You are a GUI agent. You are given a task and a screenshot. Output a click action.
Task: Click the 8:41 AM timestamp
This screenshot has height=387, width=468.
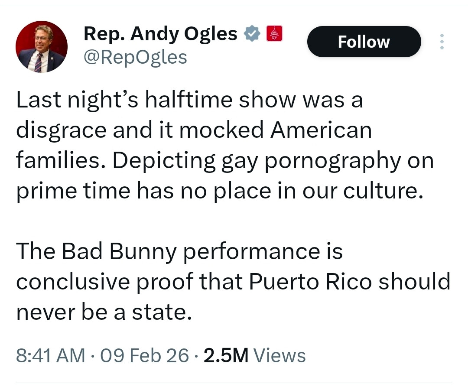[x=50, y=355]
